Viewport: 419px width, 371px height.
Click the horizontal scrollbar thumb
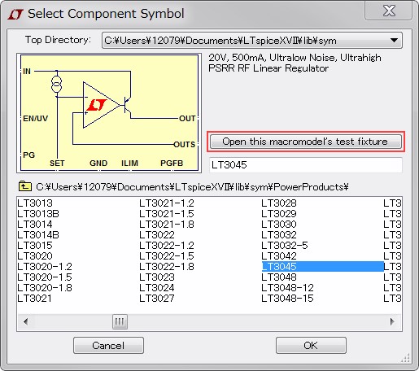click(x=120, y=321)
